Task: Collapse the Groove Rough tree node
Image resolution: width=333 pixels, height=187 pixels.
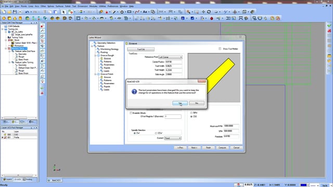Action: pos(95,56)
